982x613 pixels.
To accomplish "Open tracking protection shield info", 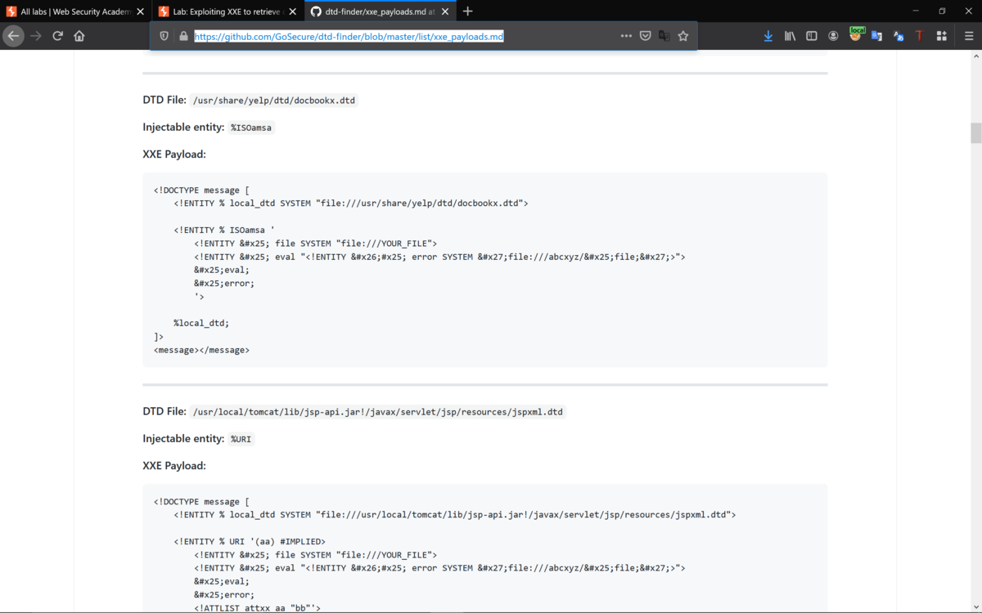I will (x=164, y=36).
